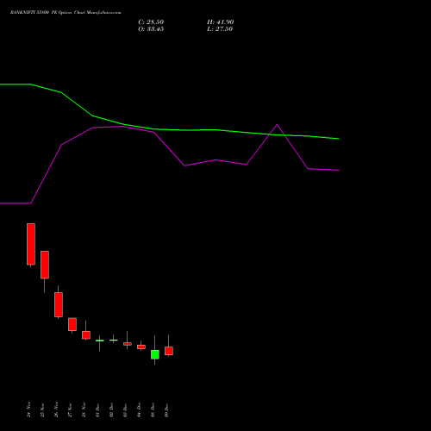The width and height of the screenshot is (431, 431).
Task: Select the 03 Dec date label
Action: (125, 409)
